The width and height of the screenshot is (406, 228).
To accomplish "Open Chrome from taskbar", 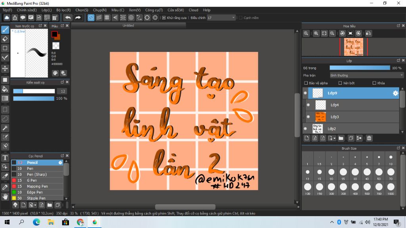I will 80,222.
